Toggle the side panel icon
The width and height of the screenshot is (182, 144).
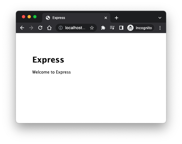[x=121, y=28]
